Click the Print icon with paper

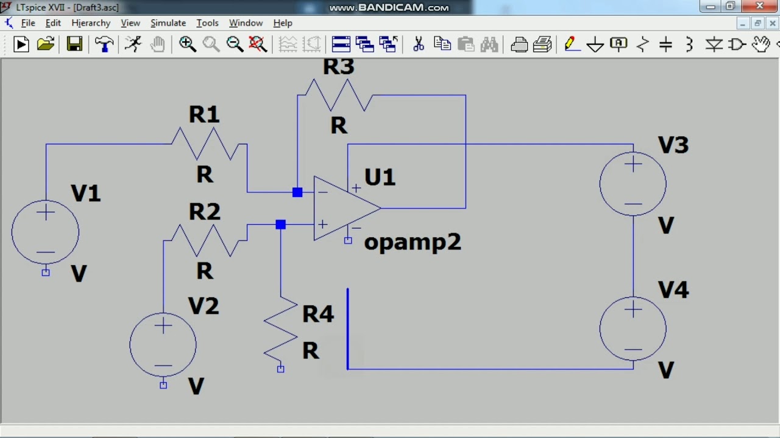542,44
